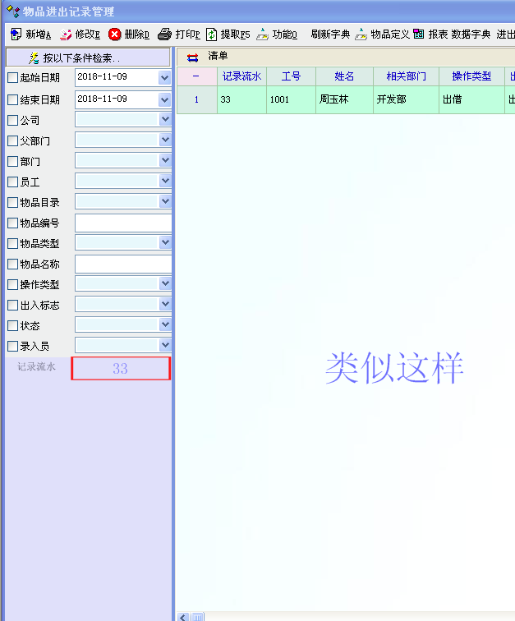Image resolution: width=515 pixels, height=621 pixels.
Task: Enable the 起始日期 checkbox
Action: point(12,78)
